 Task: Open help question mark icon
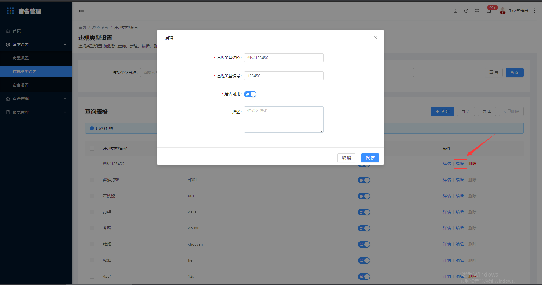466,11
